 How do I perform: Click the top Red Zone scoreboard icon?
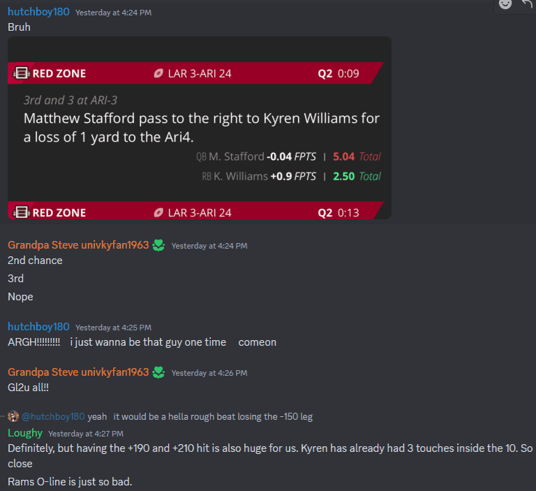tap(21, 73)
